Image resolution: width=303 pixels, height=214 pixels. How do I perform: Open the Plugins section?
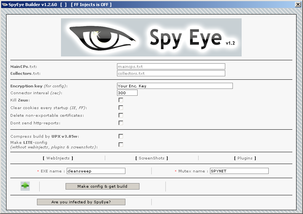coord(245,158)
